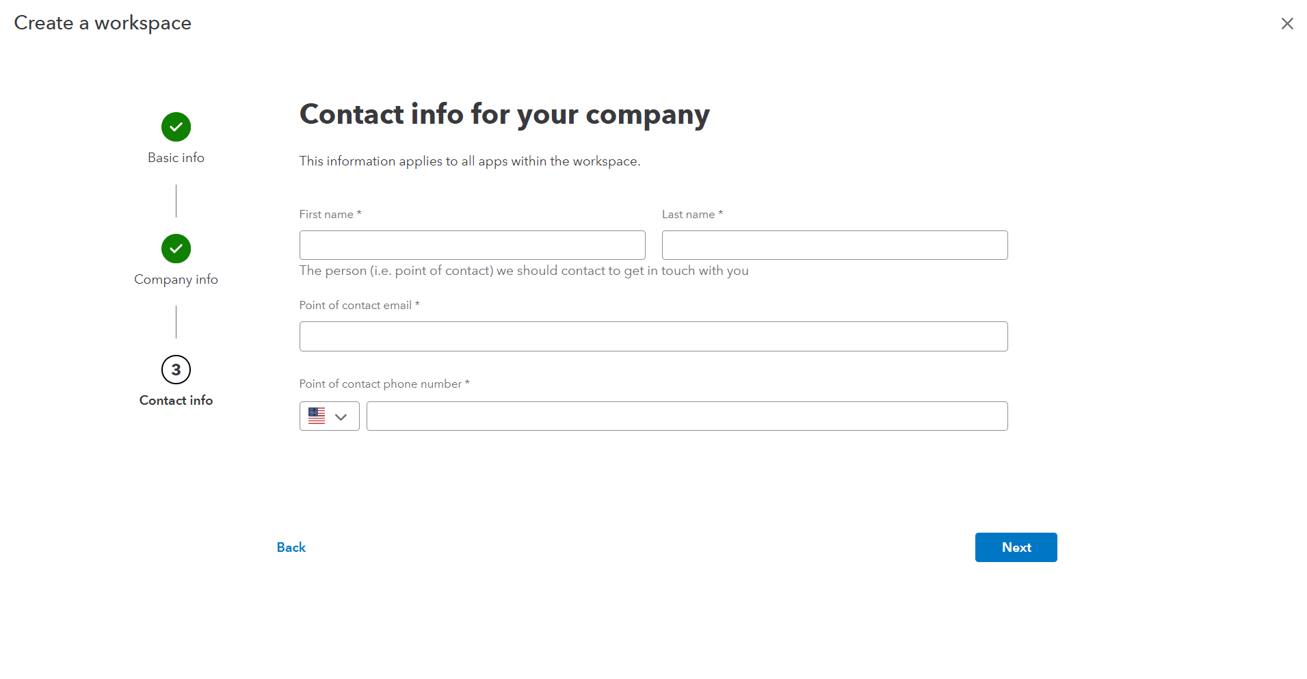
Task: Click the Company info green checkmark icon
Action: [x=176, y=249]
